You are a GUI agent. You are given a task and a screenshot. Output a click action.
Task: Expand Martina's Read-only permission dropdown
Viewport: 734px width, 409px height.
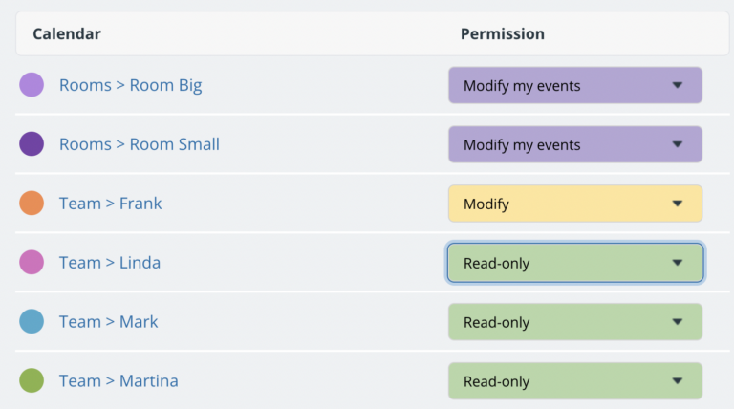(575, 381)
